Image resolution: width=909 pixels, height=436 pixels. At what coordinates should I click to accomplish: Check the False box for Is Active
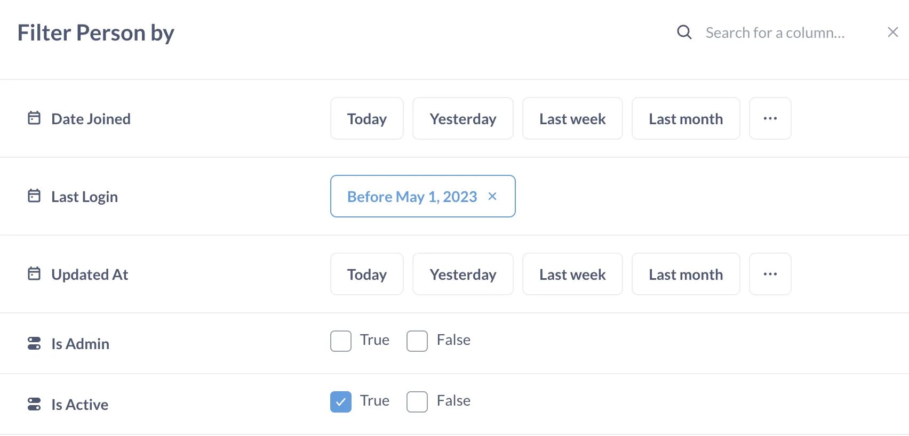click(x=417, y=402)
